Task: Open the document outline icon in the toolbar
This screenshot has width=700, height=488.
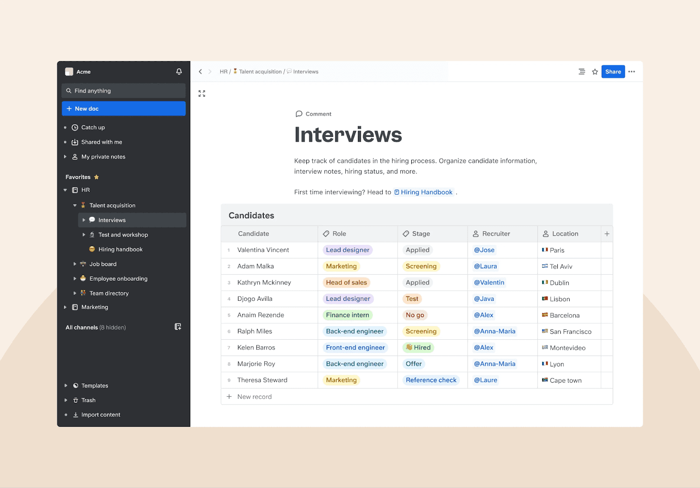Action: pos(581,71)
